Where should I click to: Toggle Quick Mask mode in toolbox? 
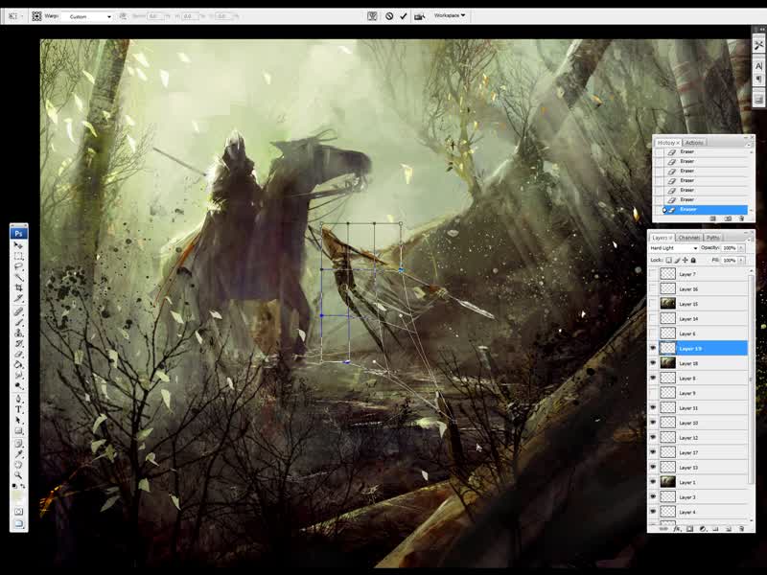[x=18, y=512]
